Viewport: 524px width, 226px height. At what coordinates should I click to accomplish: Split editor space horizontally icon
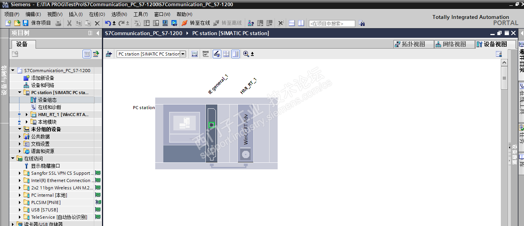[292, 23]
